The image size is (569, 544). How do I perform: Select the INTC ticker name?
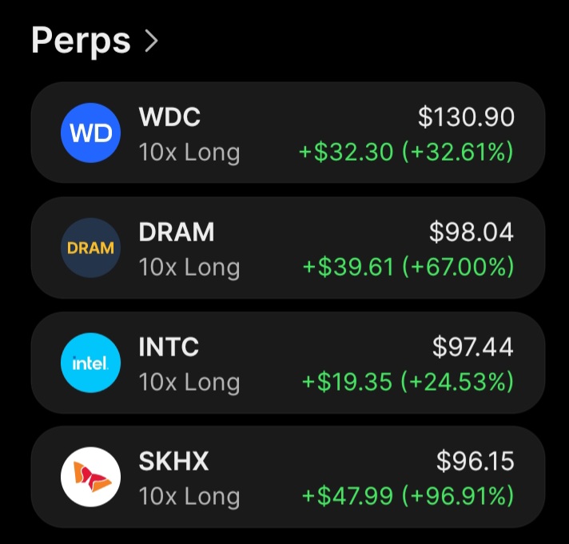169,347
